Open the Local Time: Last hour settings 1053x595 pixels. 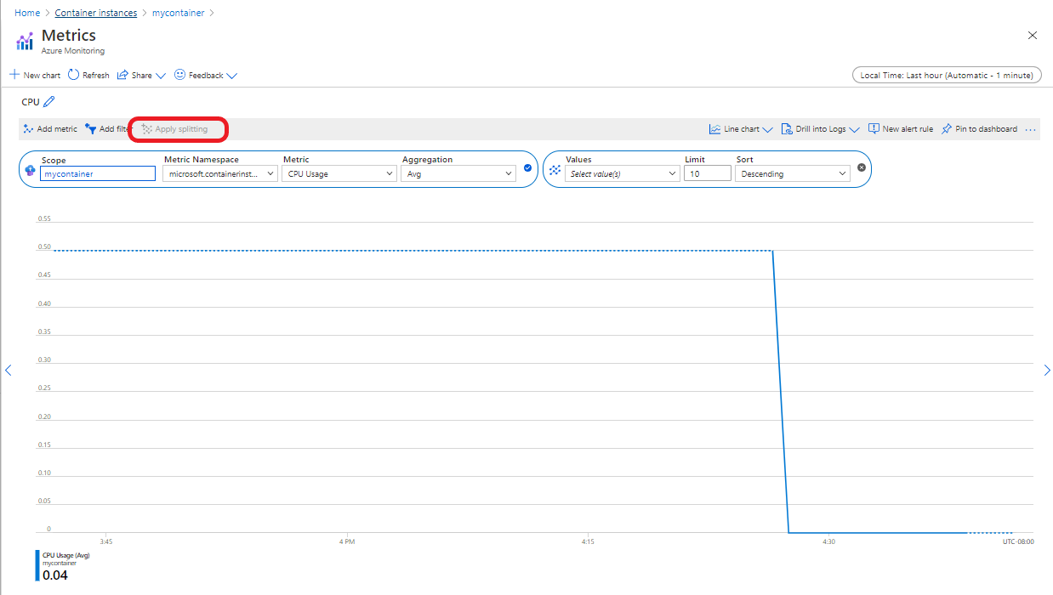pos(947,75)
